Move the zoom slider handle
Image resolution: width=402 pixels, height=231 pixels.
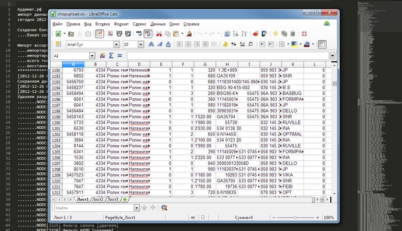pyautogui.click(x=295, y=218)
